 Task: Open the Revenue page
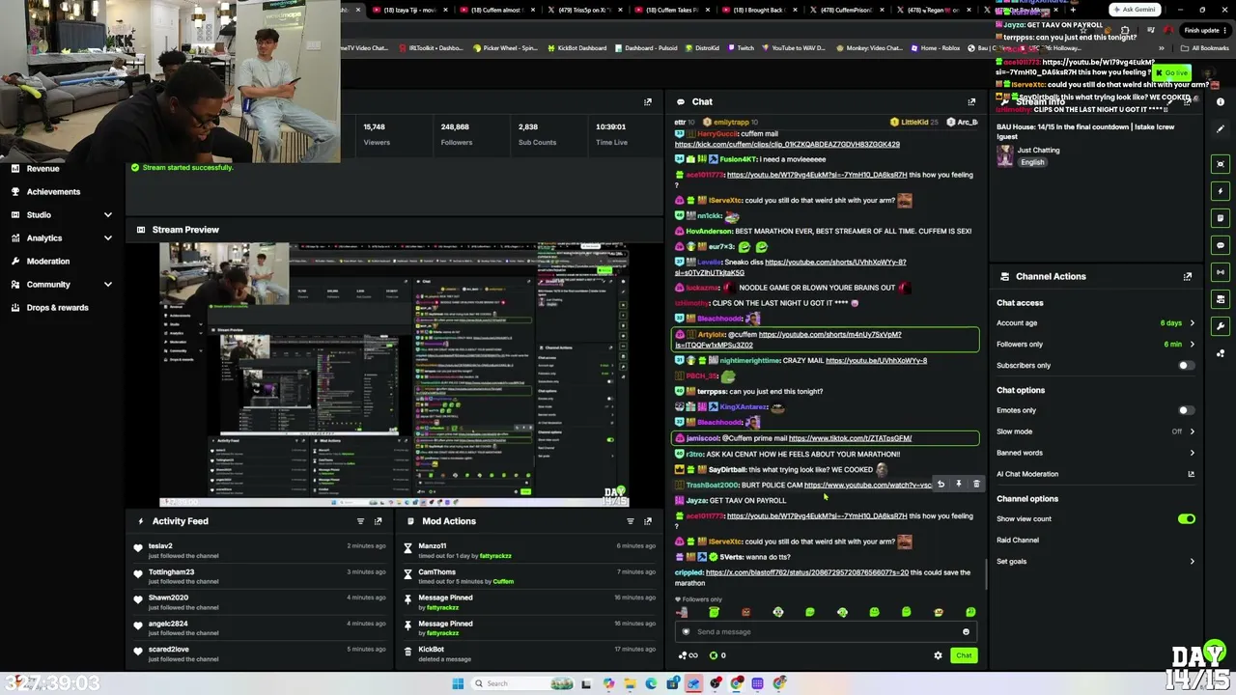(x=42, y=169)
